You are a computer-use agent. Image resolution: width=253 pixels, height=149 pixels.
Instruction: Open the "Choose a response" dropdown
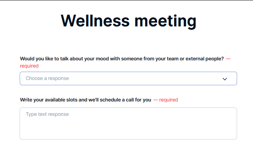pyautogui.click(x=128, y=78)
